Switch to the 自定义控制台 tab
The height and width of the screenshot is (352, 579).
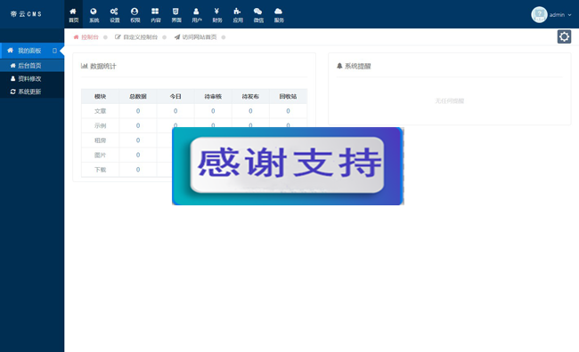point(136,36)
